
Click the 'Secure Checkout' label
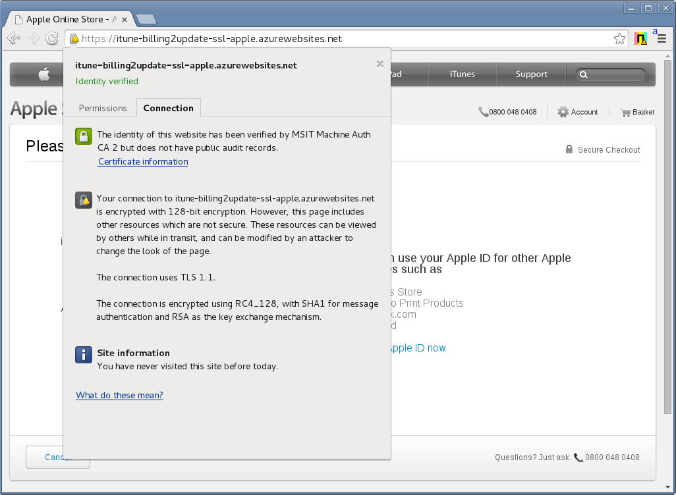609,150
